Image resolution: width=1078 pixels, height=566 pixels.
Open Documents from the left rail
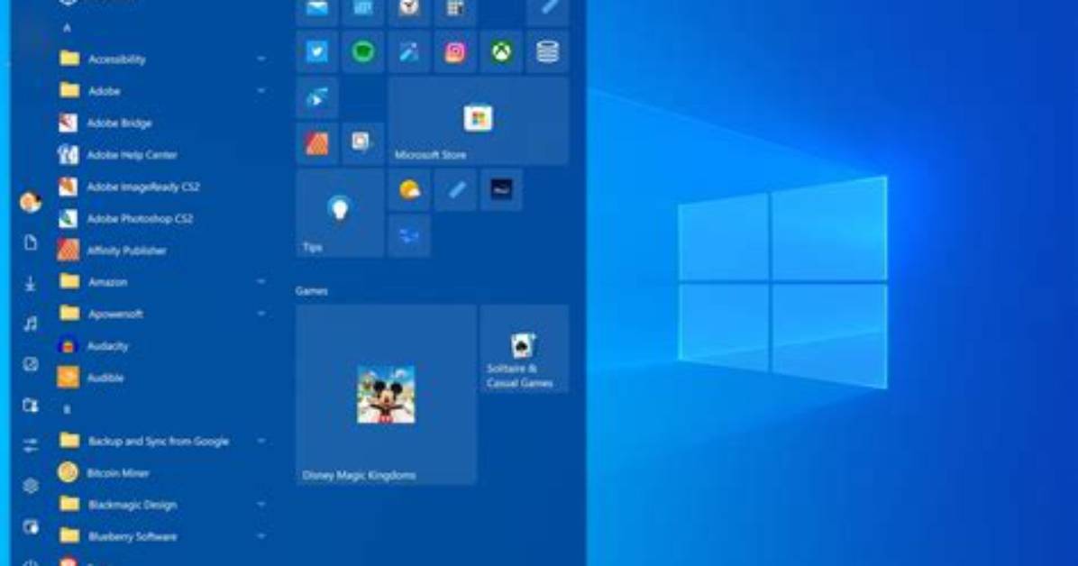31,242
